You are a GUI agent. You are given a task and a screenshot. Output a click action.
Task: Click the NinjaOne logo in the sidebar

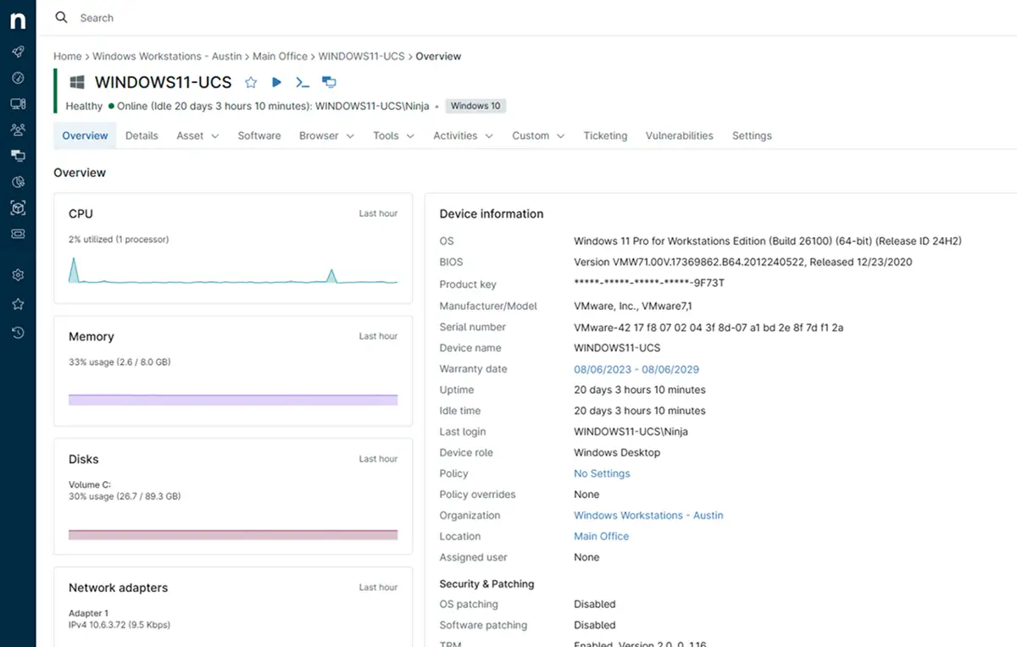pos(18,20)
